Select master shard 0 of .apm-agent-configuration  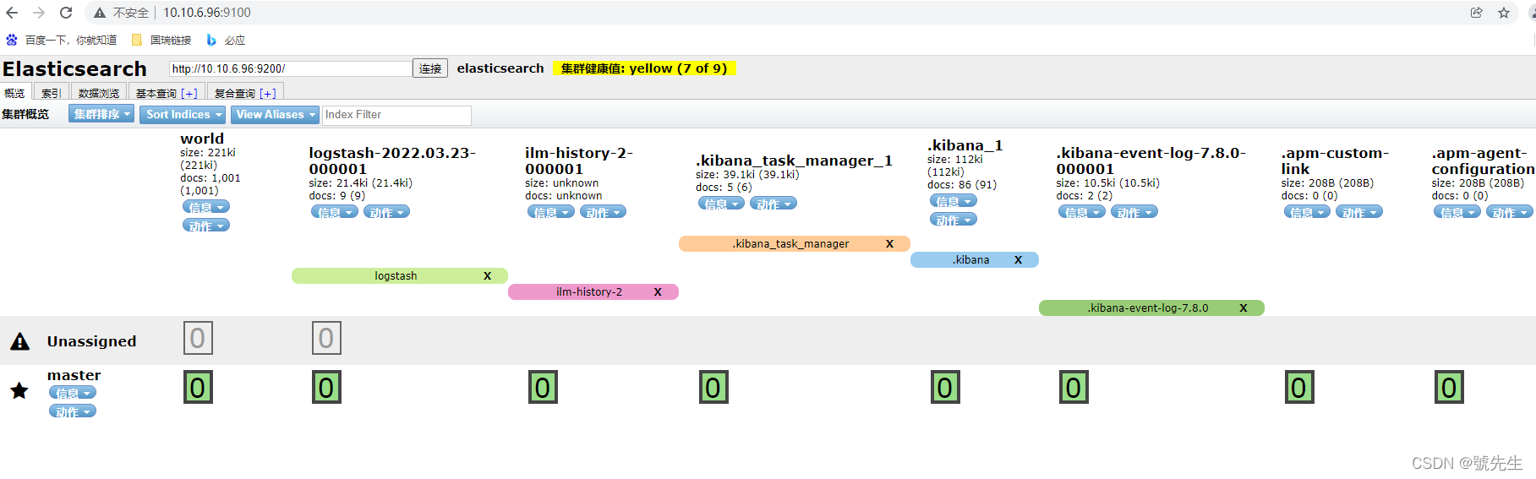[x=1449, y=387]
